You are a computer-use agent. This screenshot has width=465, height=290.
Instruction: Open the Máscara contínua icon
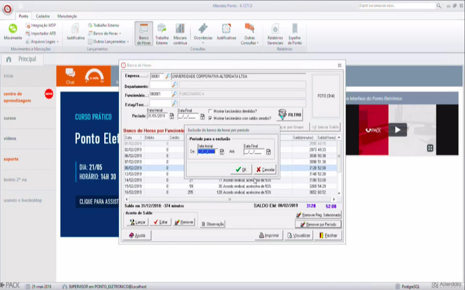[x=180, y=33]
